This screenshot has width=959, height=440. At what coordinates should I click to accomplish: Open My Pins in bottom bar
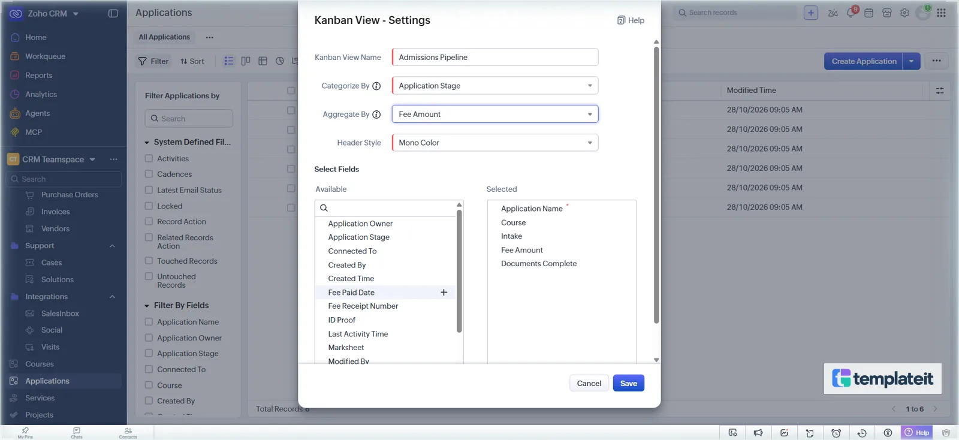point(25,433)
